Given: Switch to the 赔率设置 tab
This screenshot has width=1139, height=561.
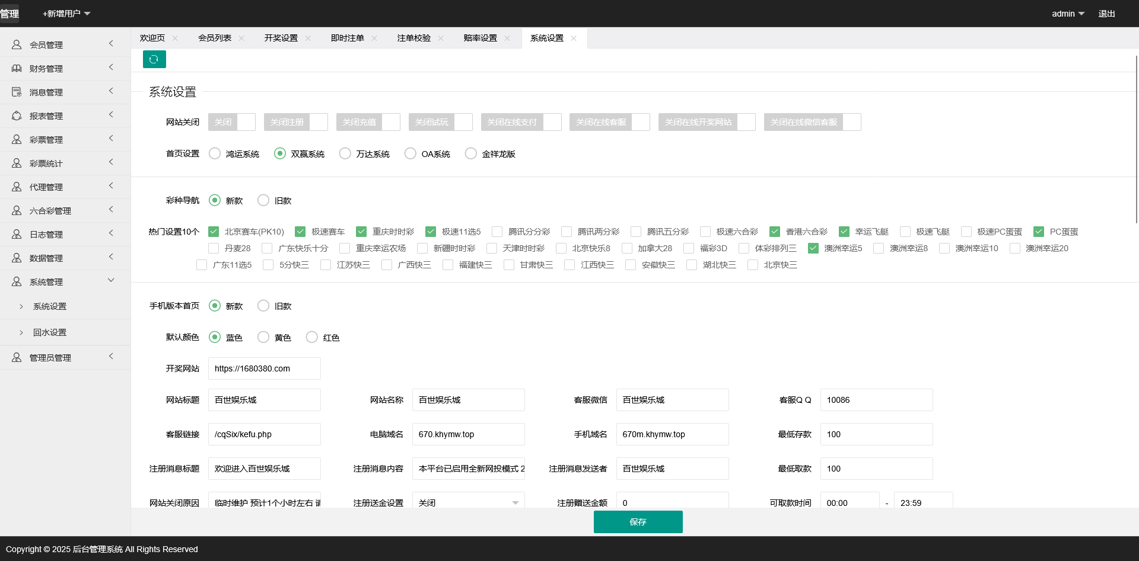Looking at the screenshot, I should (479, 37).
